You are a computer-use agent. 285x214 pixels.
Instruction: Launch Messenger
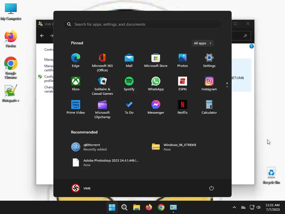(156, 107)
